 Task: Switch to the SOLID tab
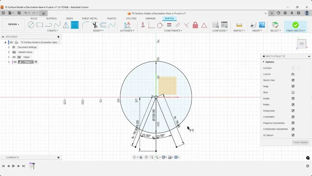[x=34, y=19]
